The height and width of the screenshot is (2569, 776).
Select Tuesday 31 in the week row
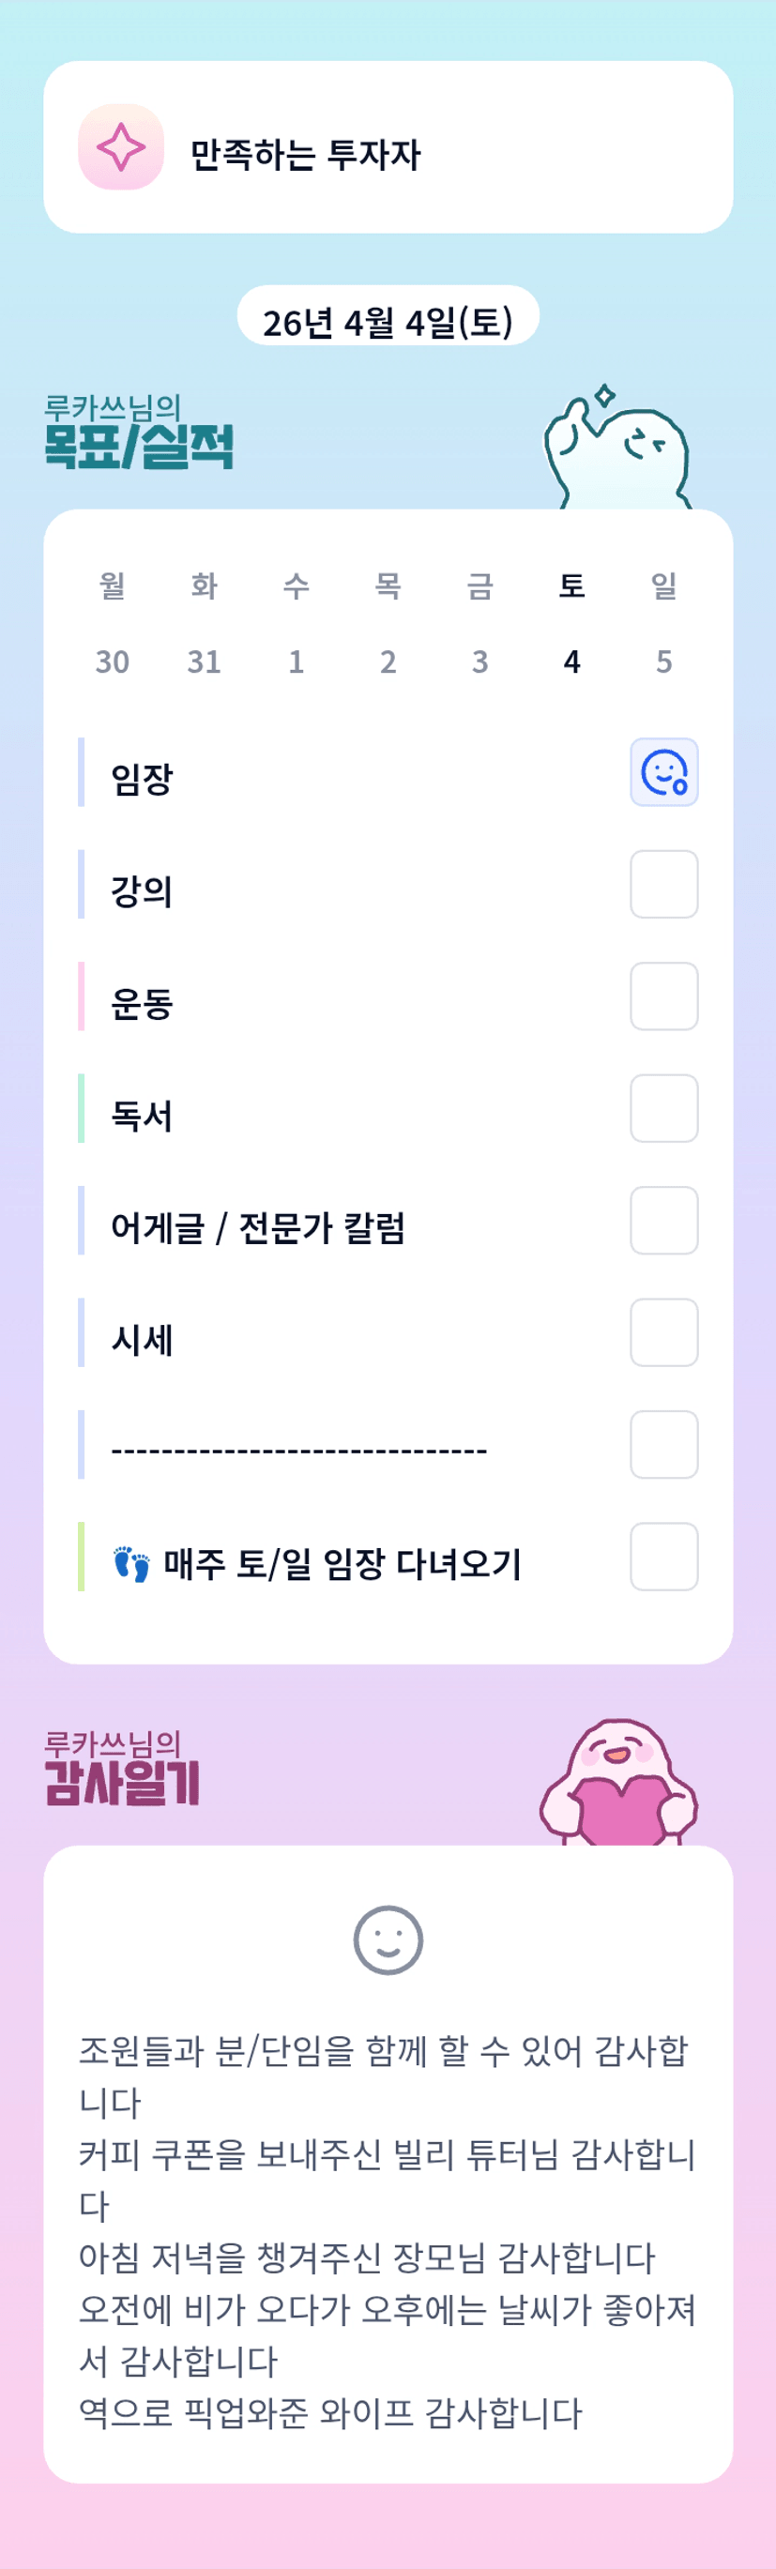click(205, 661)
